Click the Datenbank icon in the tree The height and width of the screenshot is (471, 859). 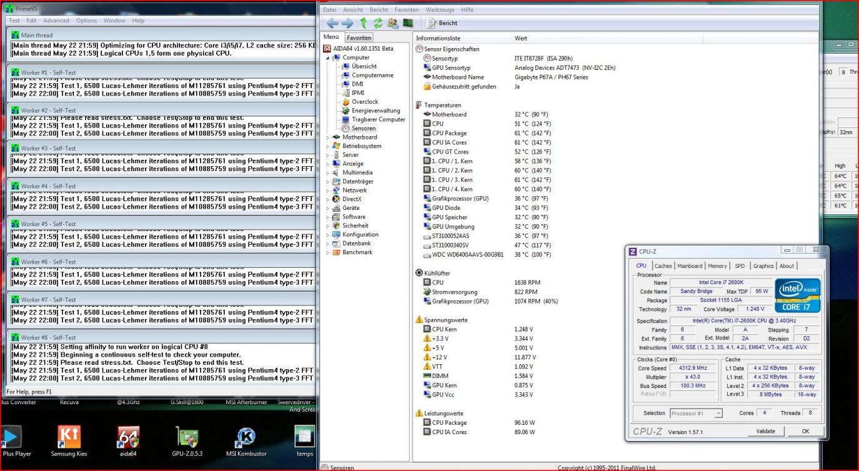337,243
